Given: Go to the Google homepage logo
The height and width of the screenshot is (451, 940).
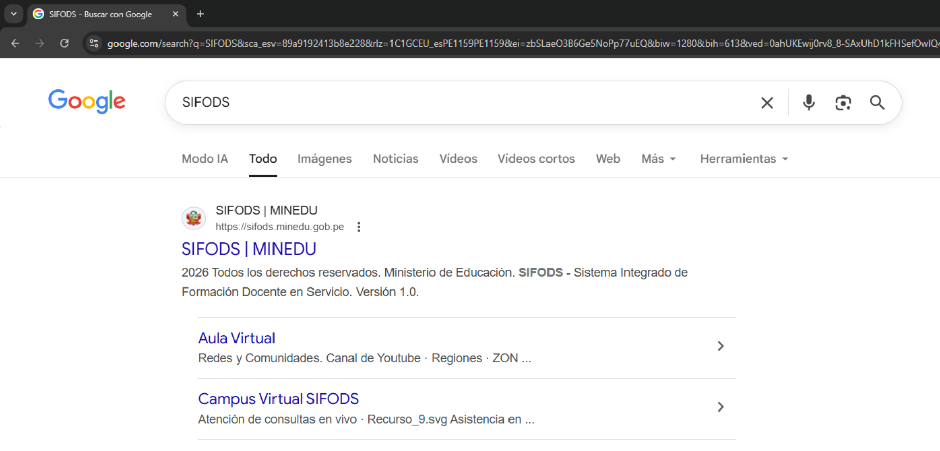Looking at the screenshot, I should [87, 102].
